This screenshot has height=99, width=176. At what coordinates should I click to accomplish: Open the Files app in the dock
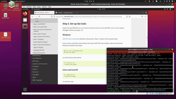tap(25, 20)
